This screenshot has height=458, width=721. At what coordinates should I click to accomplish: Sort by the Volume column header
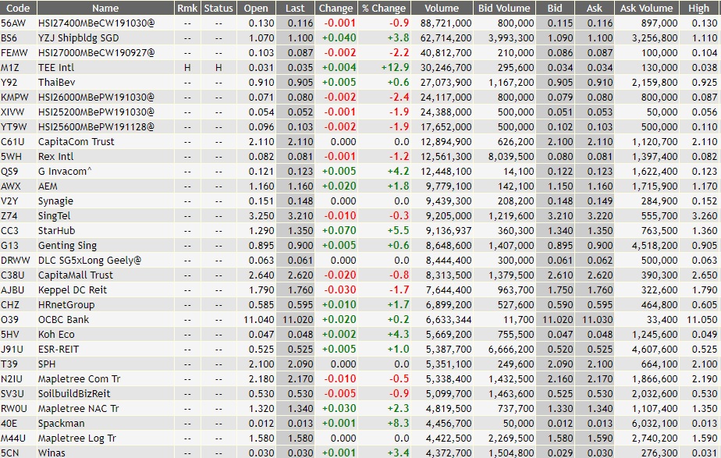[x=442, y=8]
